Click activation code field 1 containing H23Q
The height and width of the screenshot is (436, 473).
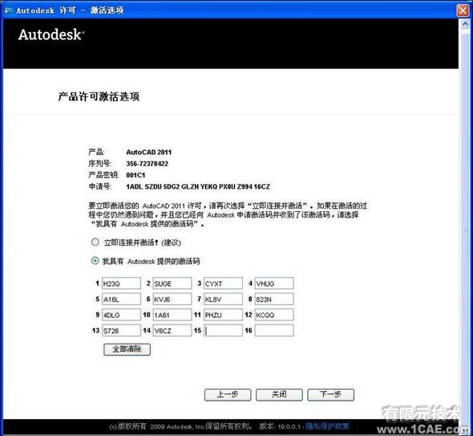(121, 283)
